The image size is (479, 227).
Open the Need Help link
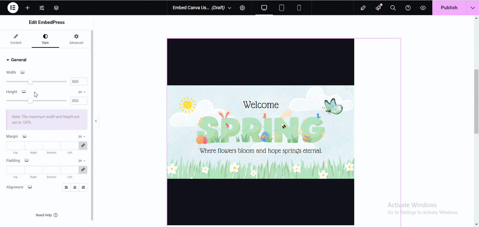[47, 215]
